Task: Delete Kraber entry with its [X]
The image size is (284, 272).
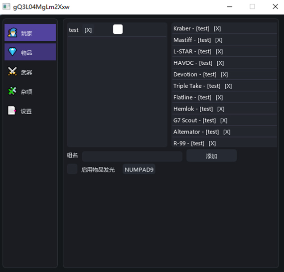Action: [217, 28]
